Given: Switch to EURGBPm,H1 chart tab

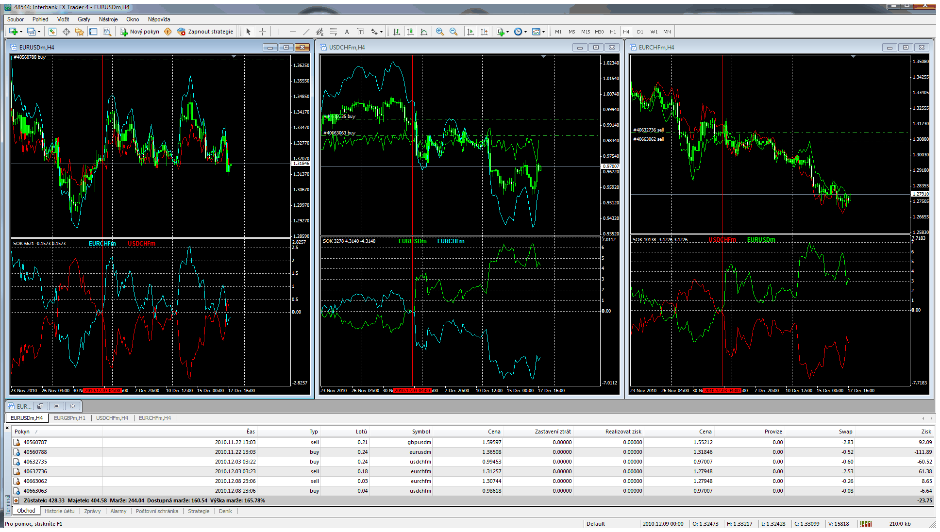Looking at the screenshot, I should 69,418.
